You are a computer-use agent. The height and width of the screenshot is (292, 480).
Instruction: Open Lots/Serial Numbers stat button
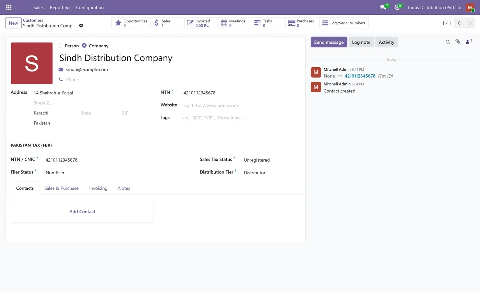344,23
